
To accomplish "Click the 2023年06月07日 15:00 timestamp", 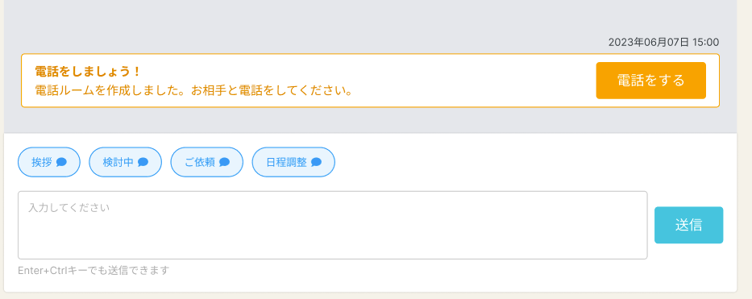I will pyautogui.click(x=664, y=42).
